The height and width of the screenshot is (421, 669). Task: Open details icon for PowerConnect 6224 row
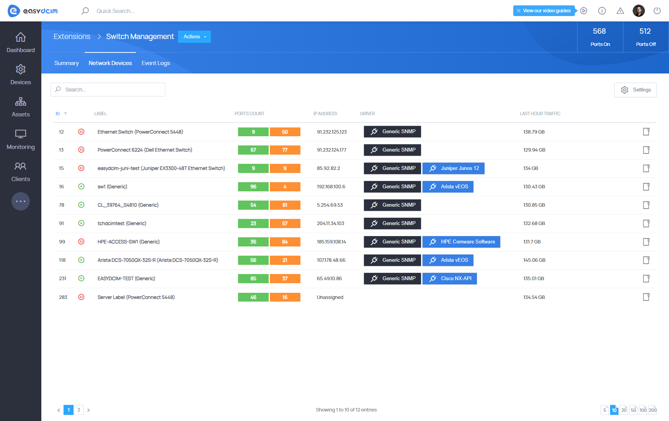(646, 150)
